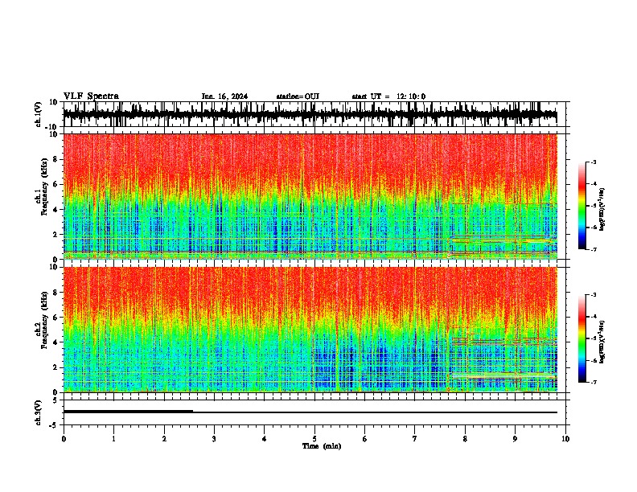Click the ch.1 frequency tick label "2"
Screen dimensions: 637x492
pos(55,234)
